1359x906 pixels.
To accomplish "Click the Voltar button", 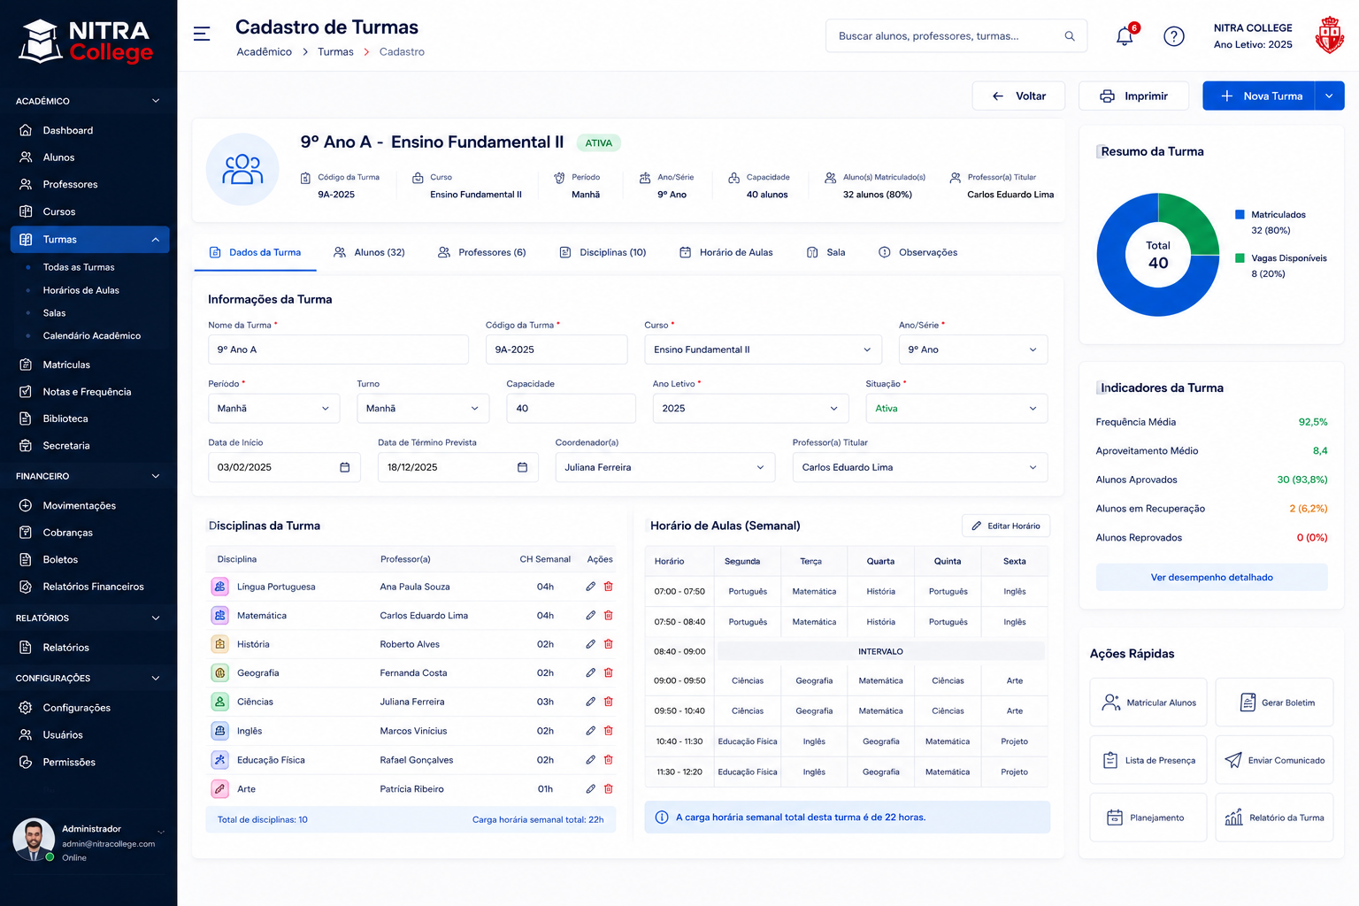I will click(x=1018, y=96).
